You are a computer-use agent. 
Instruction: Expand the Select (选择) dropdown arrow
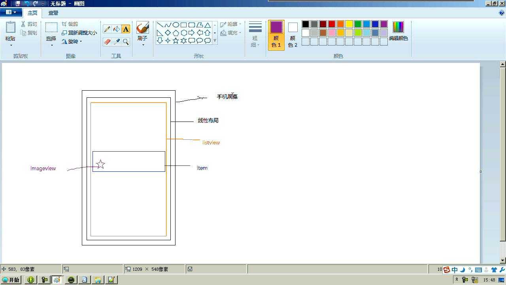coord(51,45)
